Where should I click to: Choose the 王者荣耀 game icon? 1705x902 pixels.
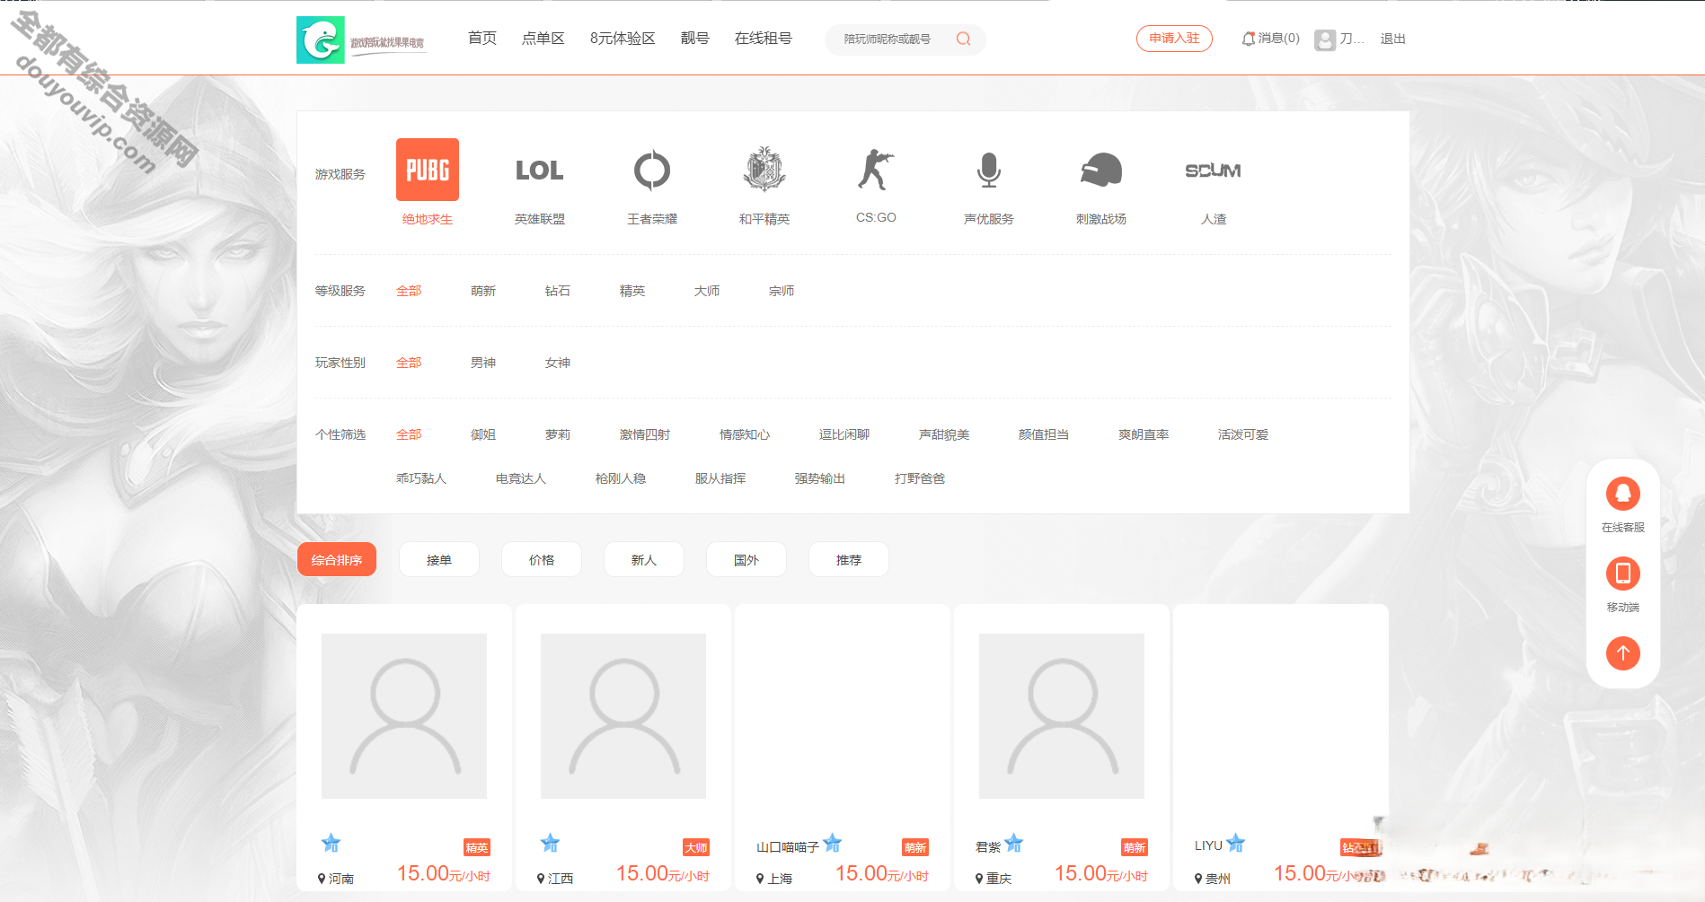[652, 170]
